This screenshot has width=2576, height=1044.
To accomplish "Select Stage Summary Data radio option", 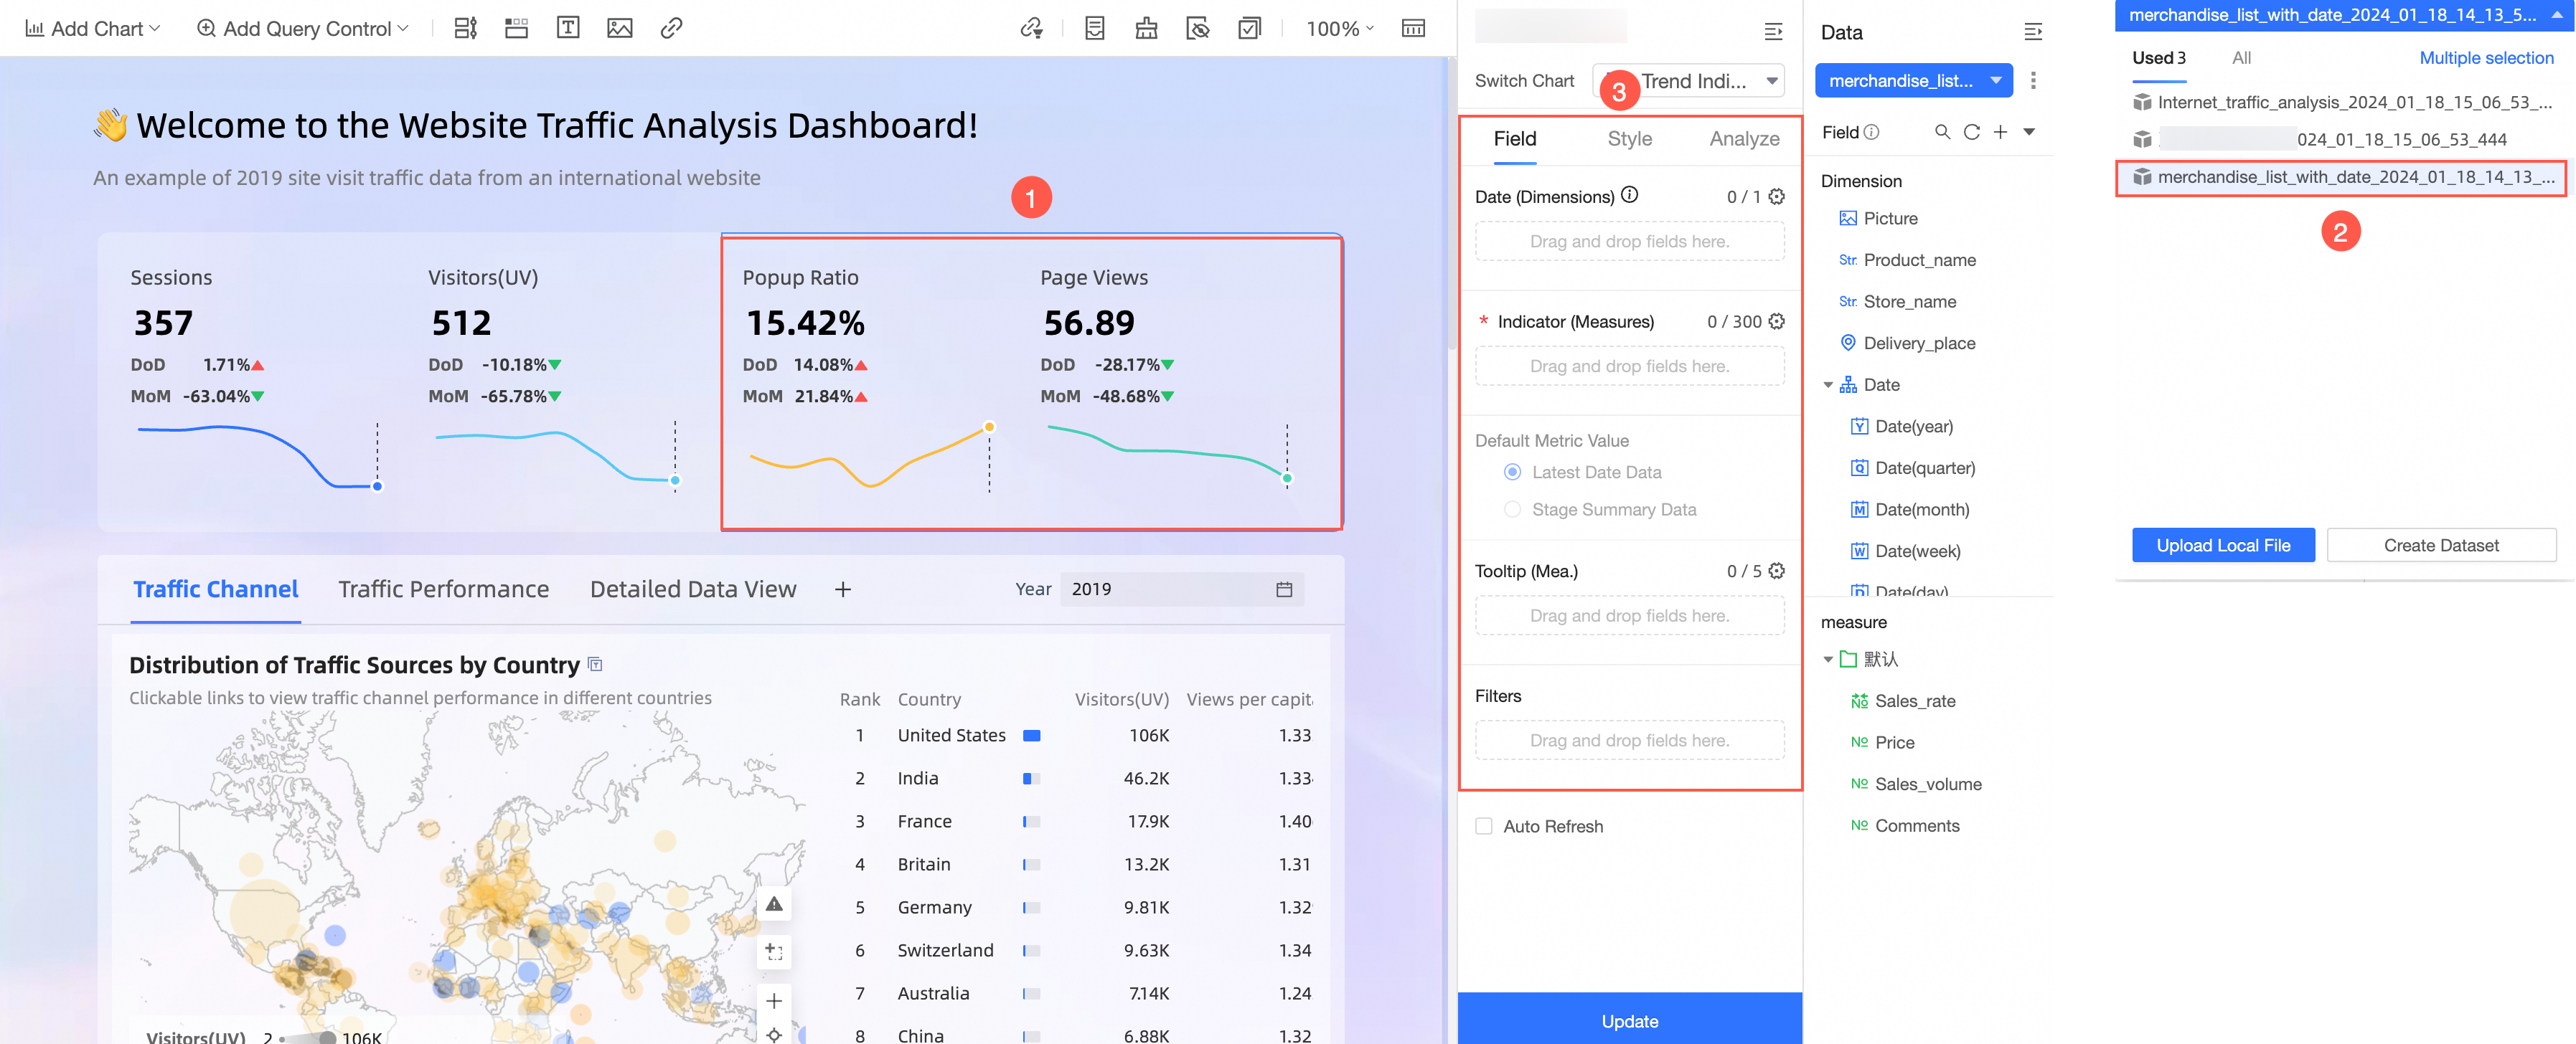I will click(x=1513, y=510).
